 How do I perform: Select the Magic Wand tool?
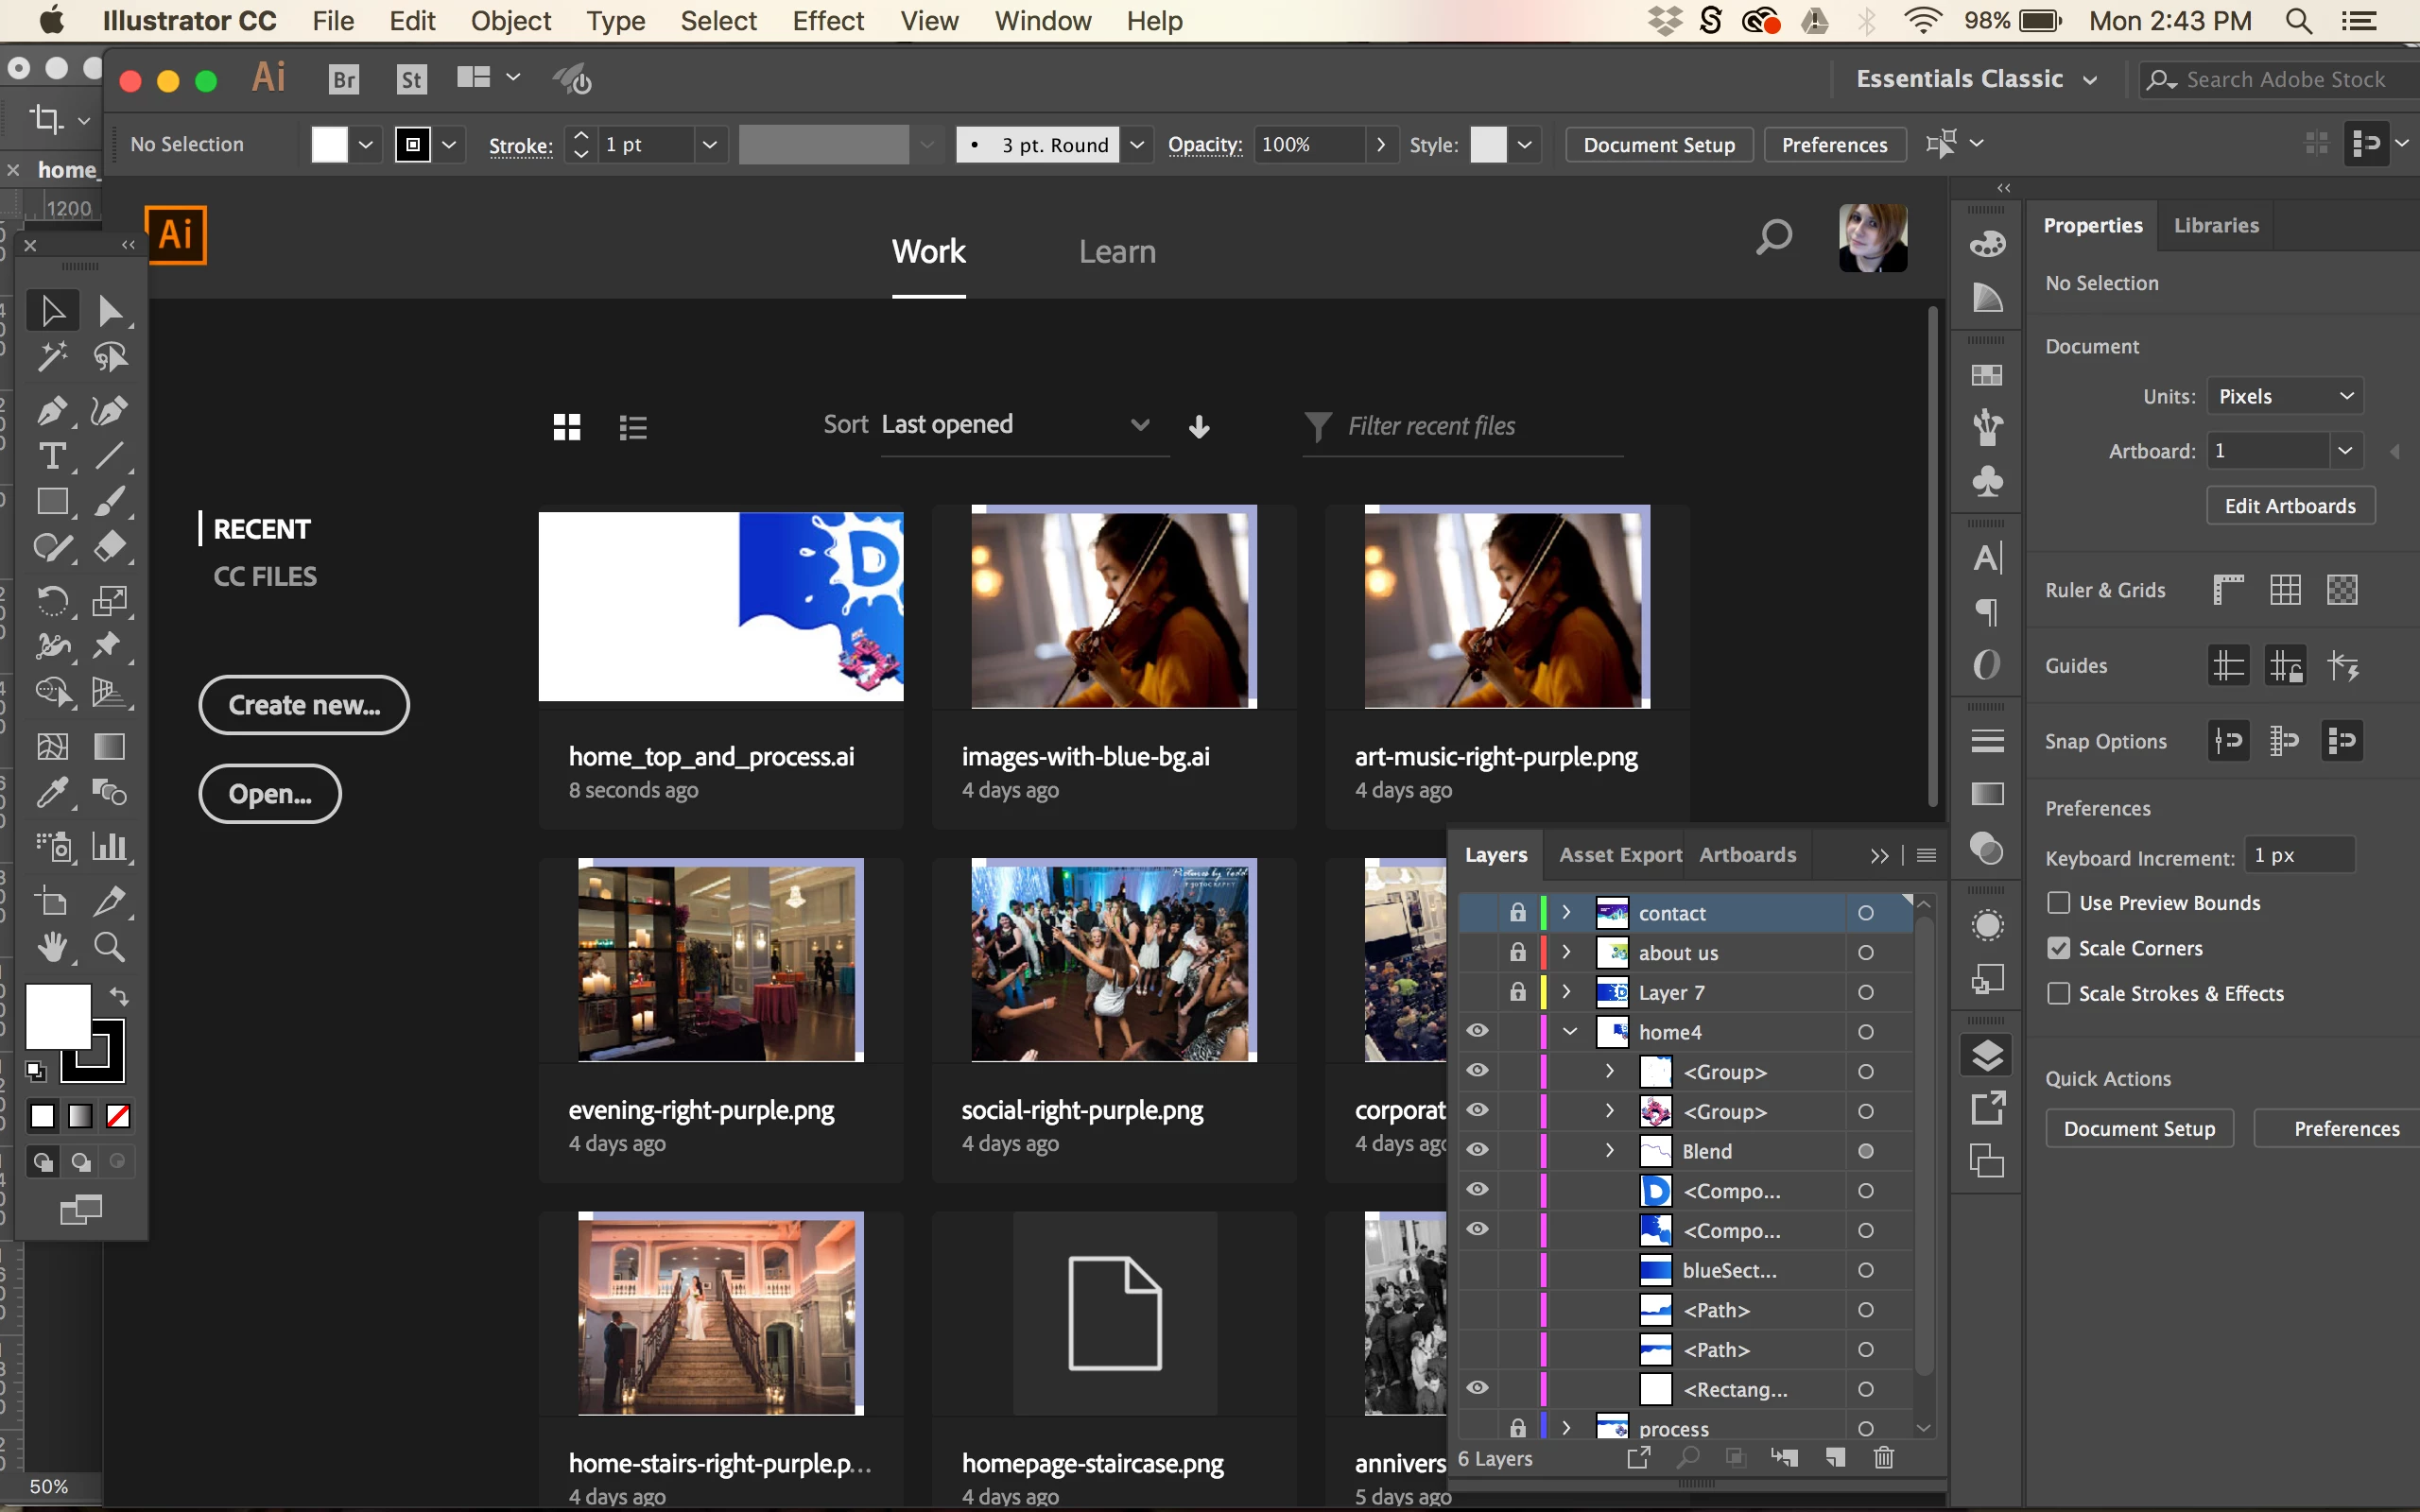[x=51, y=356]
